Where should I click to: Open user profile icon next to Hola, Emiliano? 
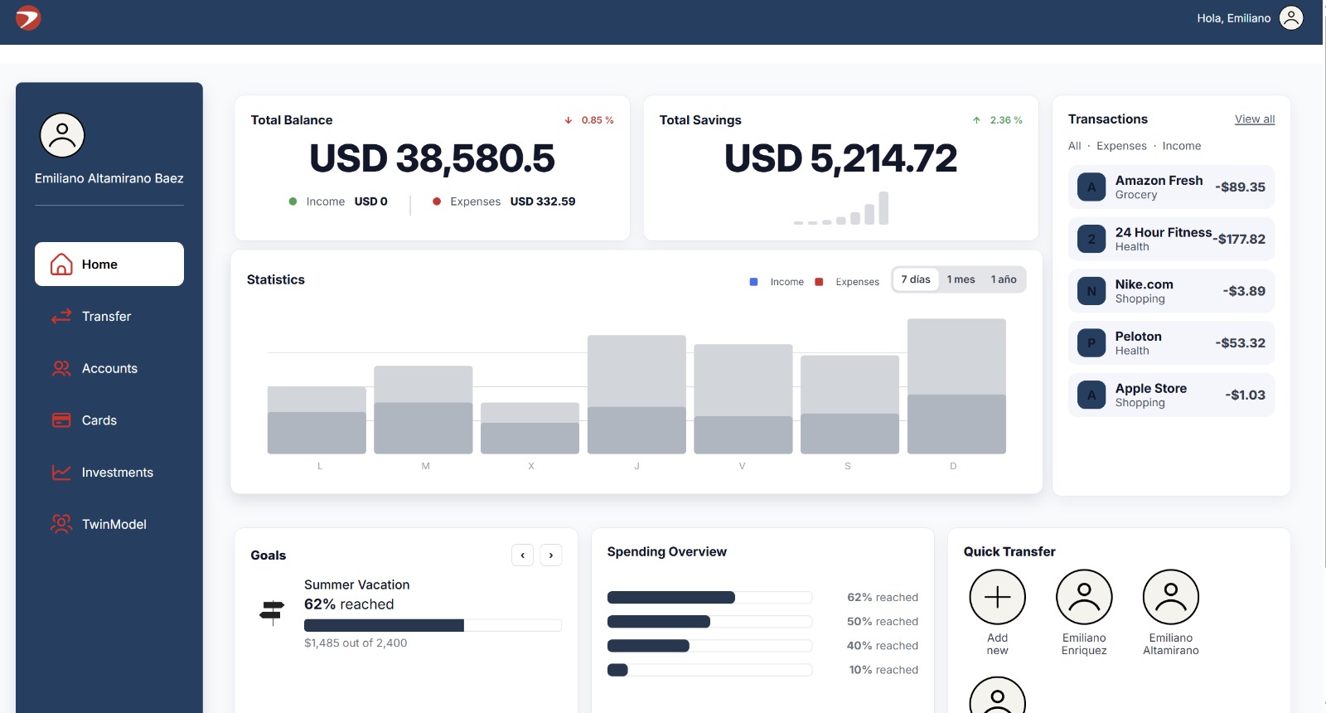click(1291, 17)
